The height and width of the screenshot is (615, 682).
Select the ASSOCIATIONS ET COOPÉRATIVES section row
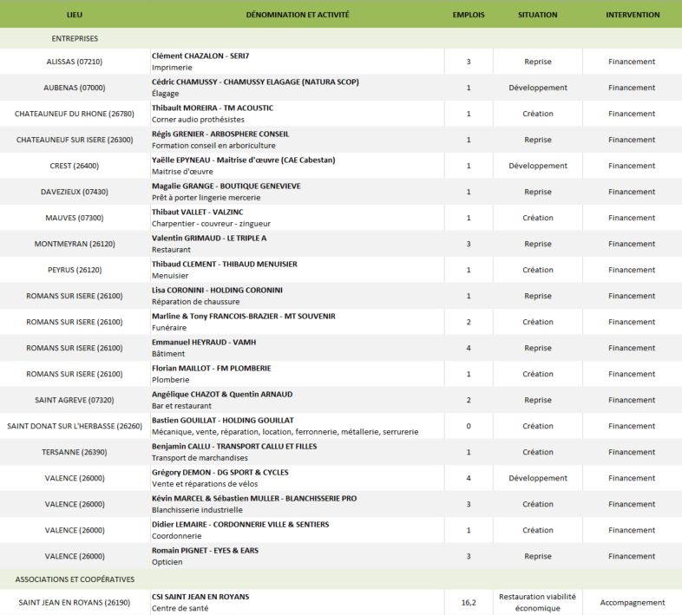click(x=74, y=579)
